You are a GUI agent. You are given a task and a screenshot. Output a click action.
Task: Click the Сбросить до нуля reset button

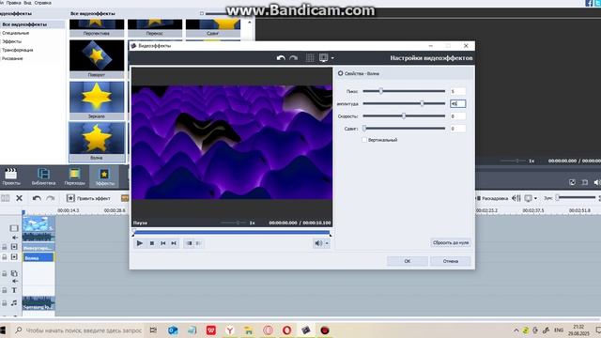(451, 242)
